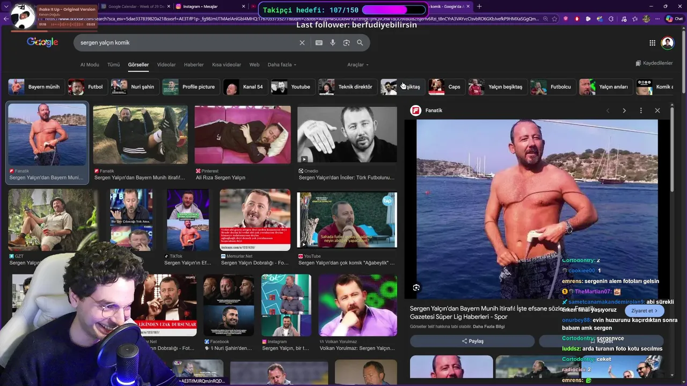Filter by Youtube chip
The width and height of the screenshot is (687, 386).
(293, 87)
